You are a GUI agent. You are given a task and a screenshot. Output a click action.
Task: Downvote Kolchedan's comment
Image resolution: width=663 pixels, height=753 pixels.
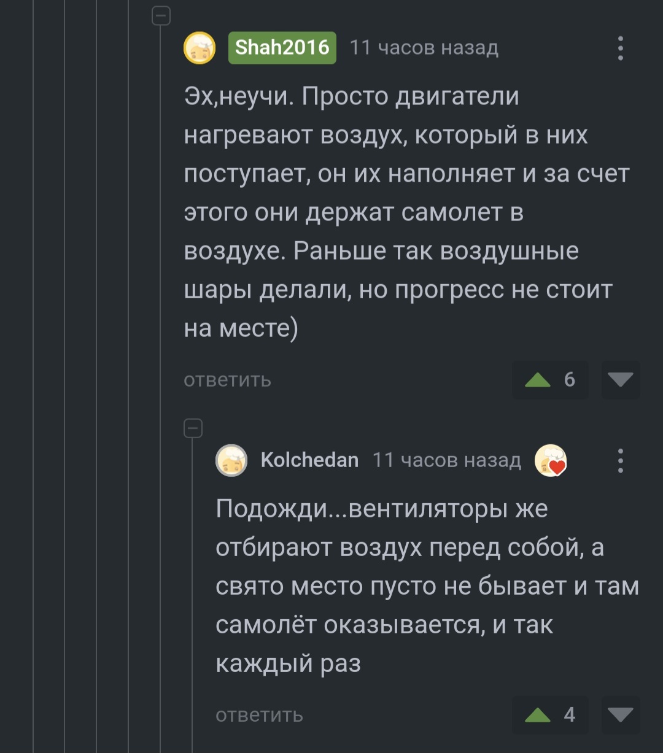[621, 715]
